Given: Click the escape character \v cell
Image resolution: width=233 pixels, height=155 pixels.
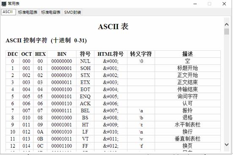Looking at the screenshot, I should coord(141,139).
